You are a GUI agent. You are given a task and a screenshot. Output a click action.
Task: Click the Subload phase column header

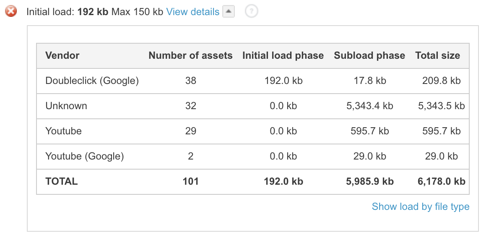coord(369,55)
